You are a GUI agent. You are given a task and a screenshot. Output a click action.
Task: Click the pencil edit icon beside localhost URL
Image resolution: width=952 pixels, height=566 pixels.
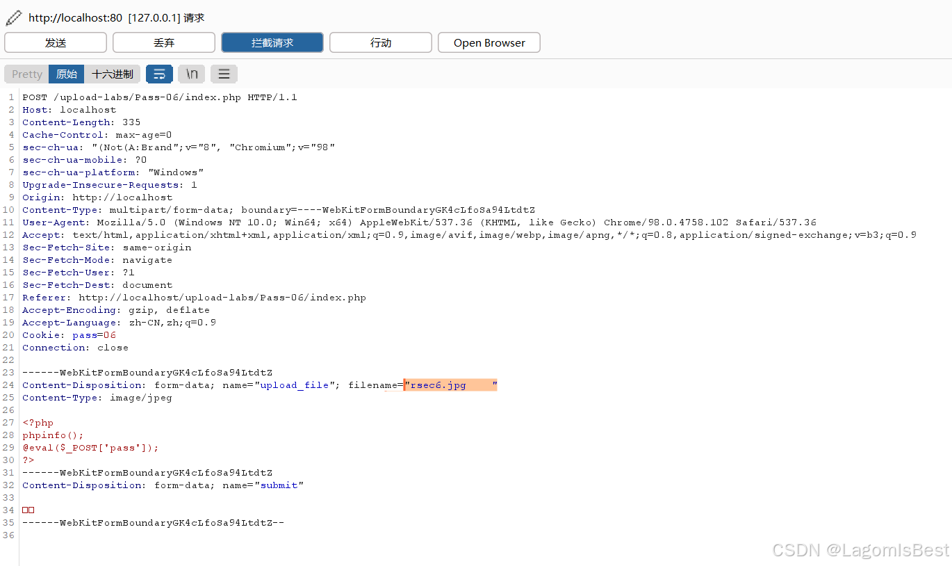[x=13, y=17]
